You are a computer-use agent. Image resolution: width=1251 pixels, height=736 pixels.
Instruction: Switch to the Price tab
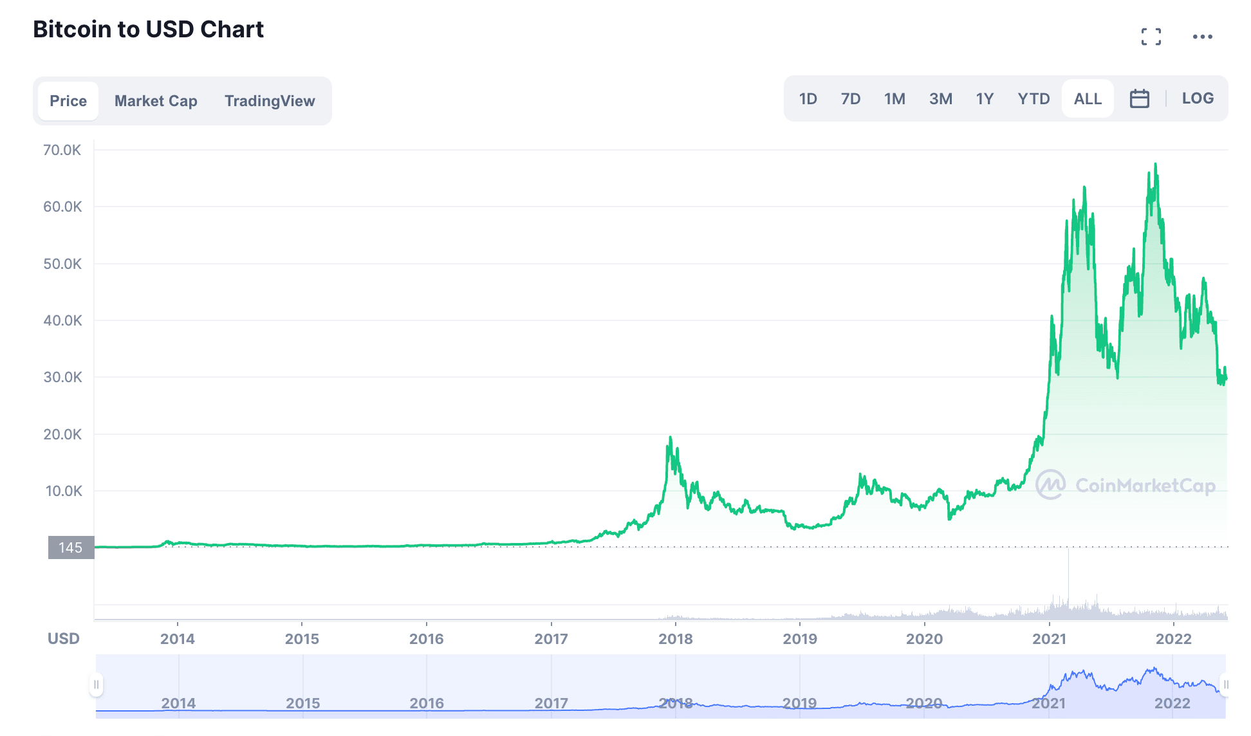pyautogui.click(x=68, y=101)
